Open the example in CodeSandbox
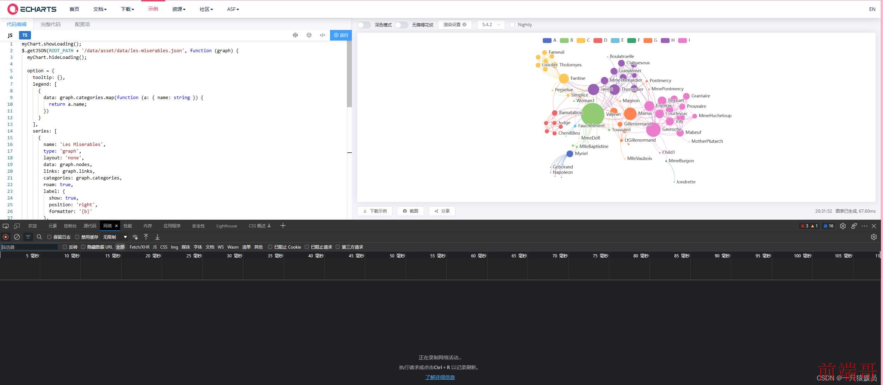 tap(309, 35)
